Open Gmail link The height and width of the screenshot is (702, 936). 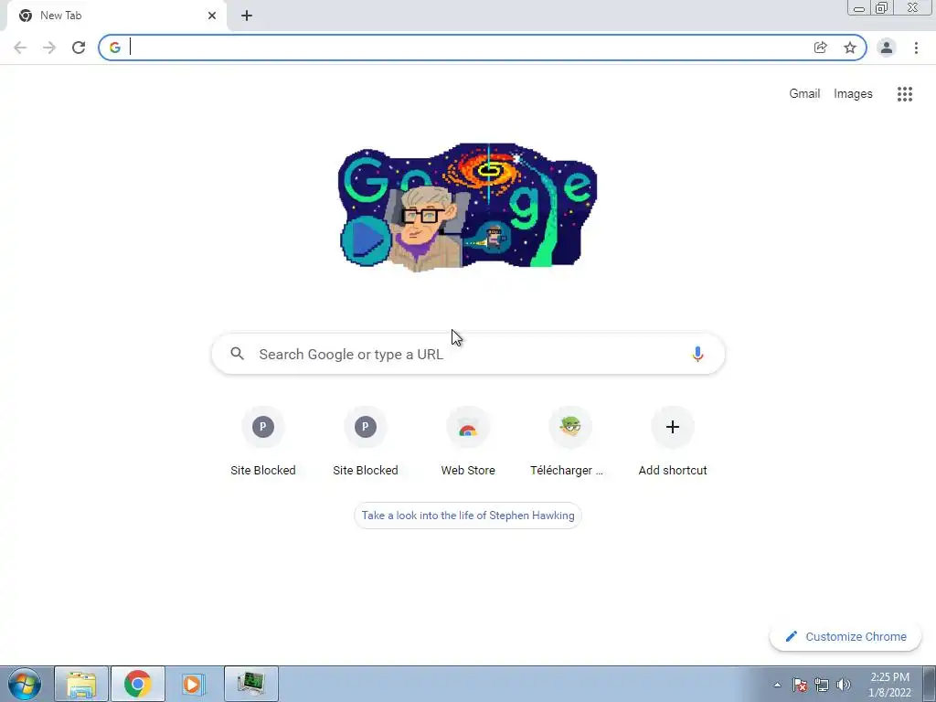pyautogui.click(x=804, y=94)
